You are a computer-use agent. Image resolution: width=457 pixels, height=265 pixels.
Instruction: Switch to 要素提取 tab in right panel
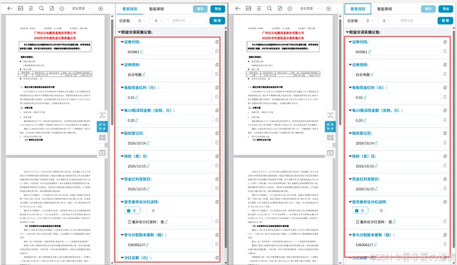pyautogui.click(x=358, y=9)
